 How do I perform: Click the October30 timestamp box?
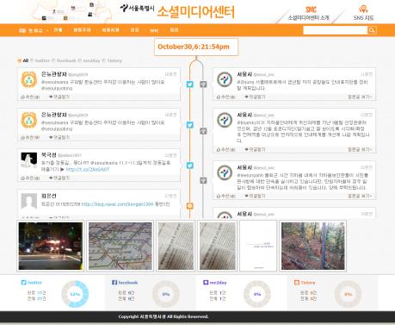coord(196,47)
